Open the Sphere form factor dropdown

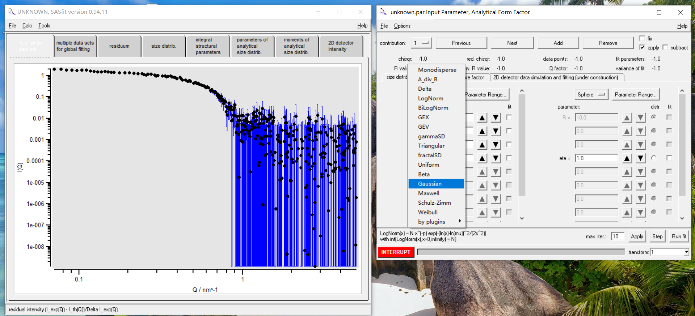[x=591, y=95]
